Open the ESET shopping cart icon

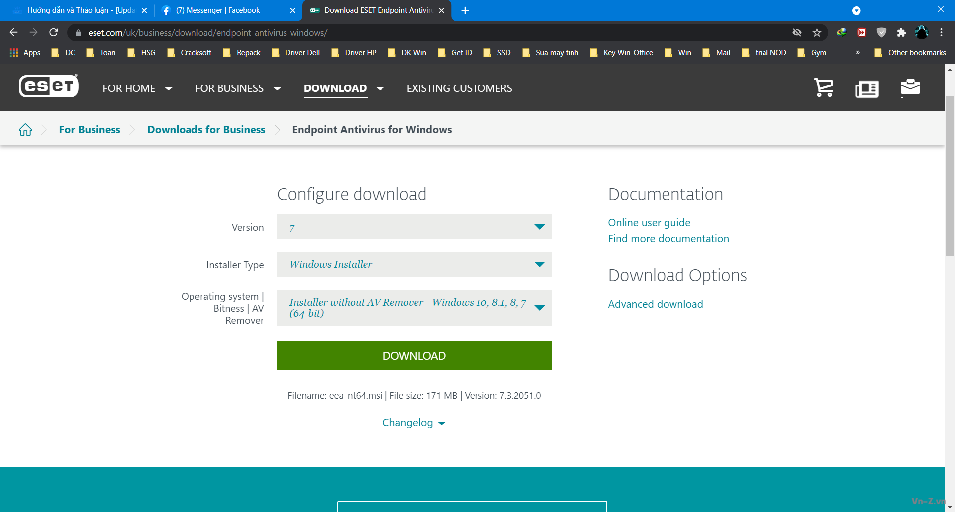(824, 88)
